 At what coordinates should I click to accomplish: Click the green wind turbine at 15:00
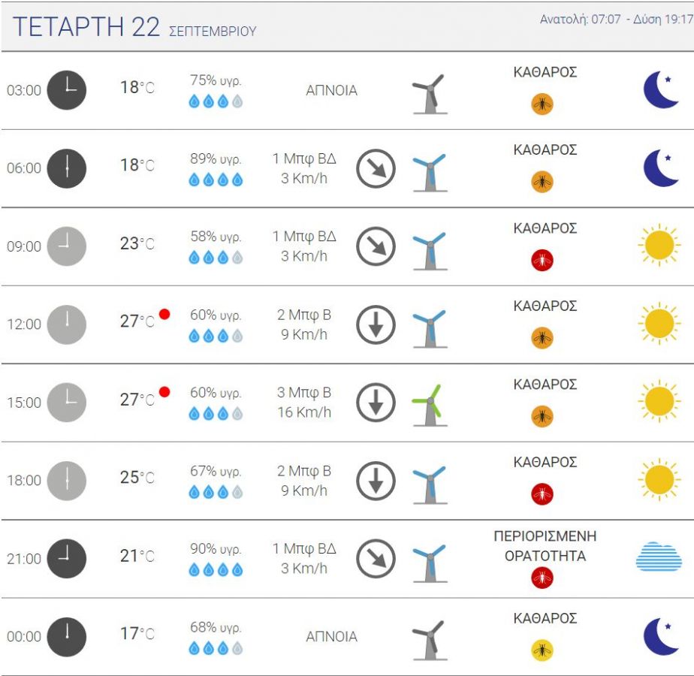tap(430, 405)
